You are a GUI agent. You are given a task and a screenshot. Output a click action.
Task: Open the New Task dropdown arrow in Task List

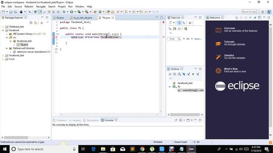coord(174,23)
